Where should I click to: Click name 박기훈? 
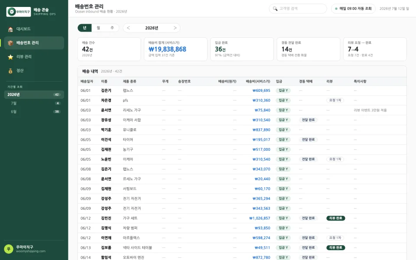click(x=106, y=130)
